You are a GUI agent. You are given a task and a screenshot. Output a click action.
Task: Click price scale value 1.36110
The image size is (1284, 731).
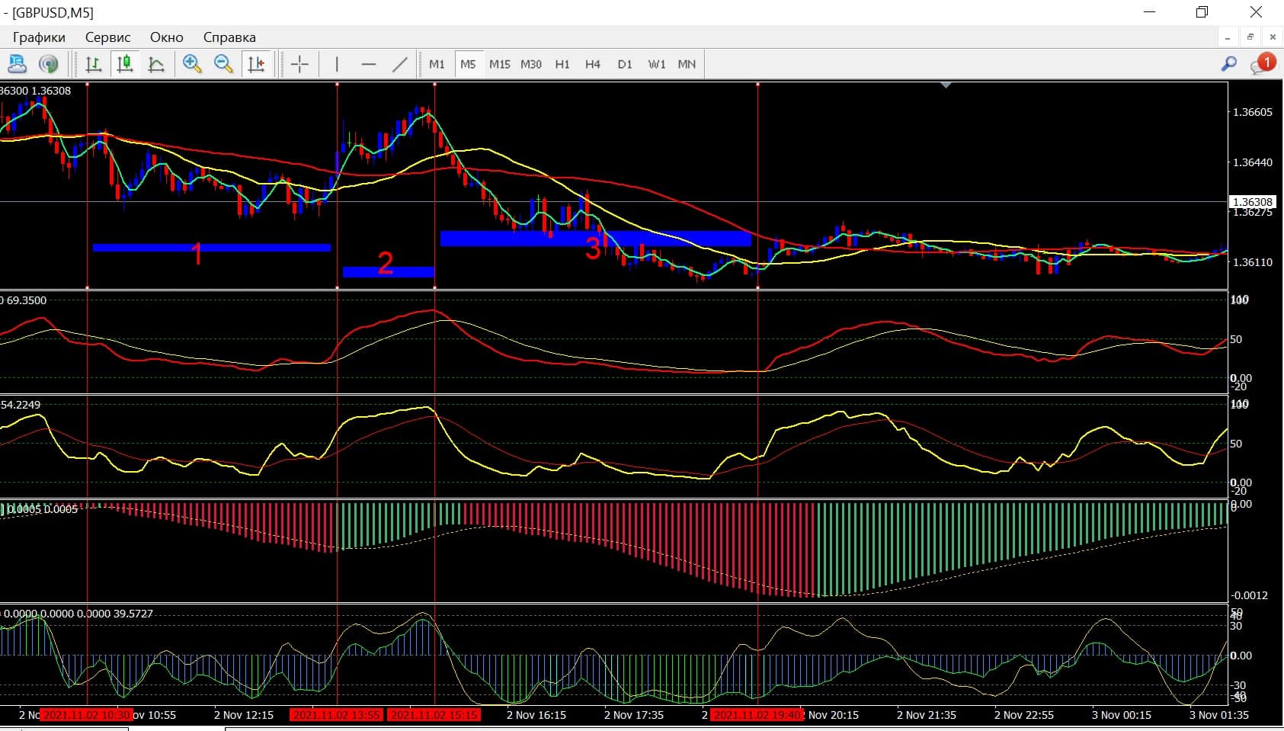1253,262
